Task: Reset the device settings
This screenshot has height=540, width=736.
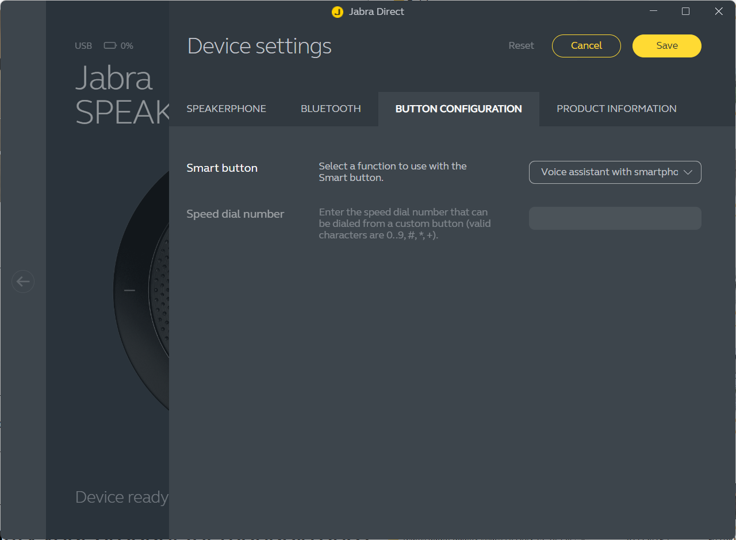Action: [521, 46]
